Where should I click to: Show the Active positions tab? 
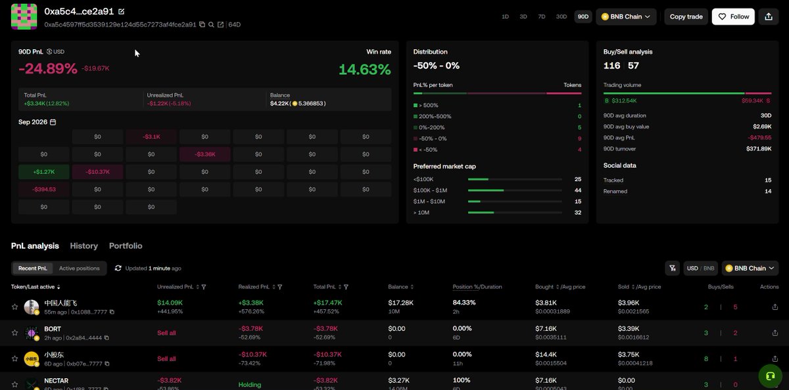[x=80, y=268]
